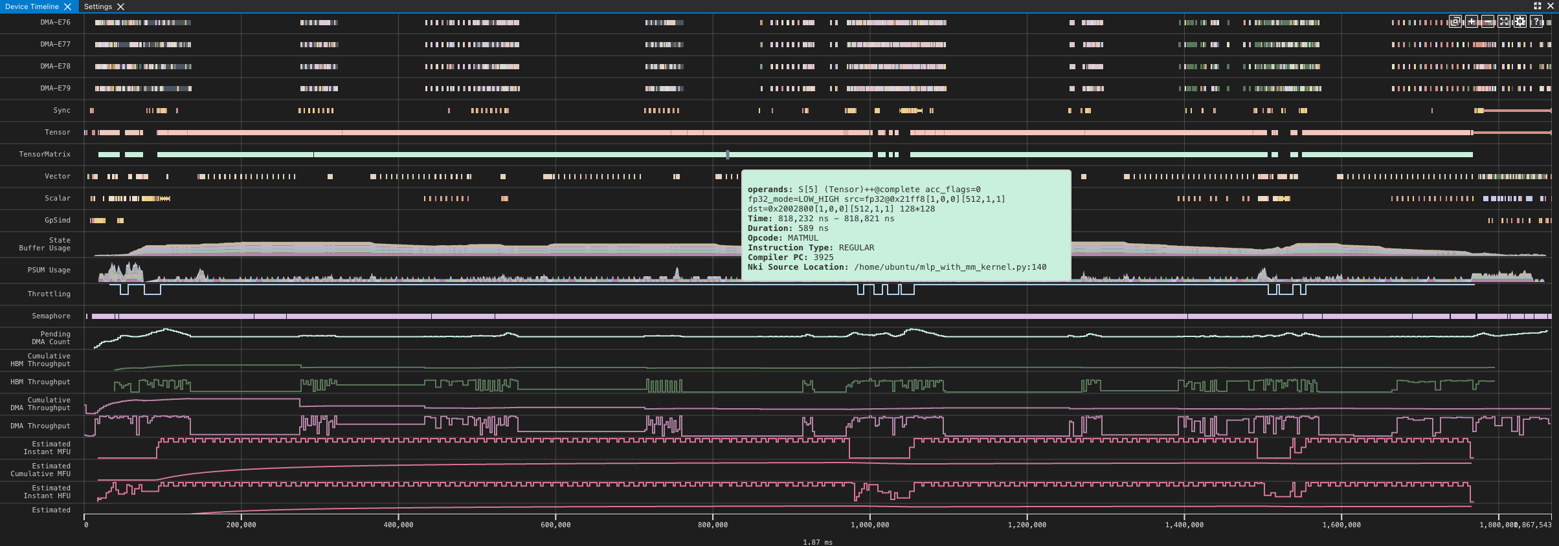Click the GpSimd row label
The image size is (1559, 546).
[x=58, y=220]
